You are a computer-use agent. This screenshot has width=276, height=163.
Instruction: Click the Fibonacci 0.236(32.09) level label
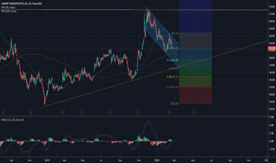click(172, 87)
